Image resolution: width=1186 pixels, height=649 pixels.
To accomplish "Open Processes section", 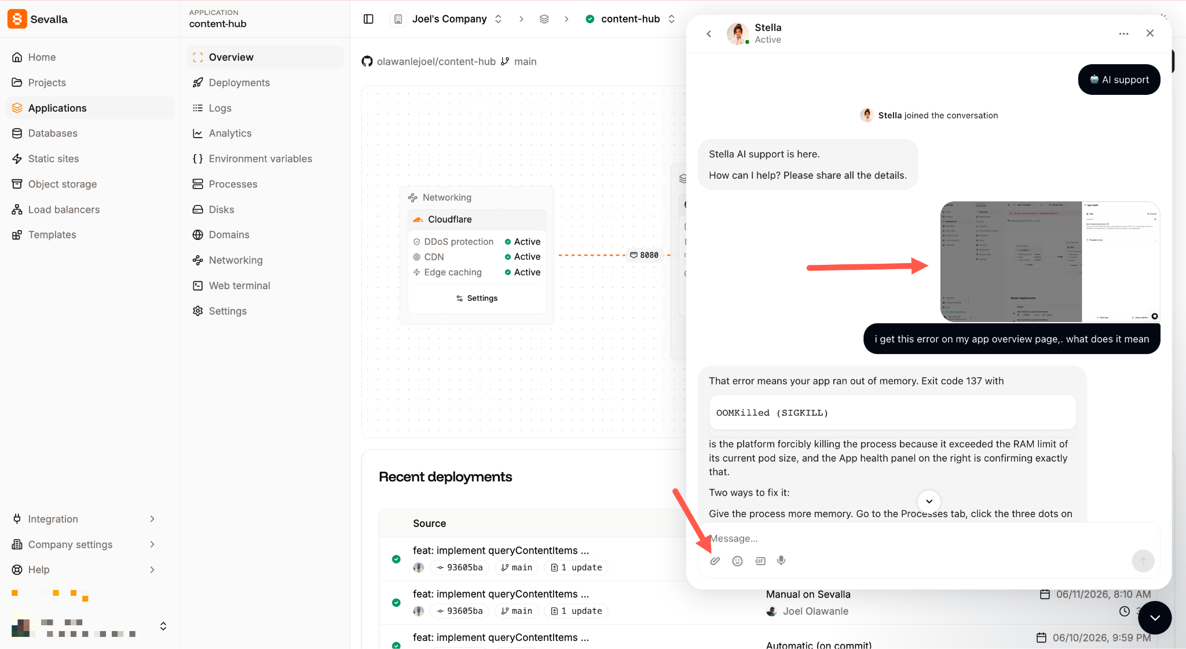I will click(265, 184).
